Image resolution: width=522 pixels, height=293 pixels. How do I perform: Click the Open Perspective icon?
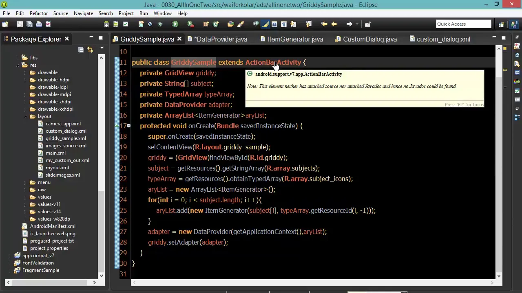coord(501,24)
